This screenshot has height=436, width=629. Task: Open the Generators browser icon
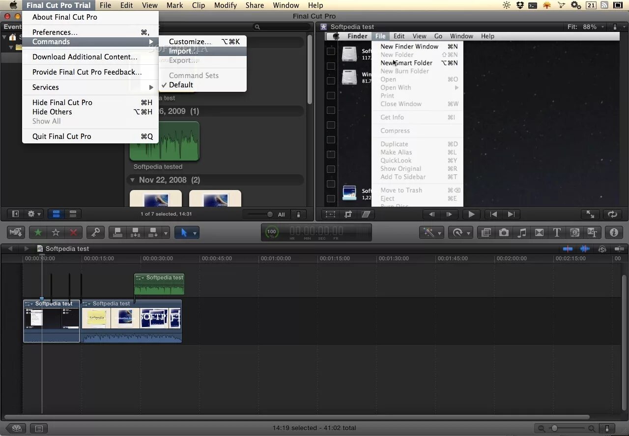pyautogui.click(x=574, y=232)
